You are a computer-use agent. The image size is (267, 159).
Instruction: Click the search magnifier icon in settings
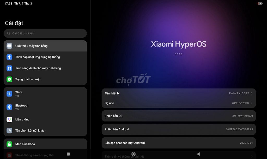pos(9,34)
